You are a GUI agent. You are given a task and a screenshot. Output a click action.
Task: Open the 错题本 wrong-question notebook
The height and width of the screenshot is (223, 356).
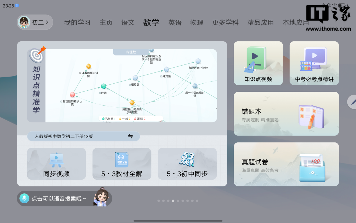pos(286,114)
